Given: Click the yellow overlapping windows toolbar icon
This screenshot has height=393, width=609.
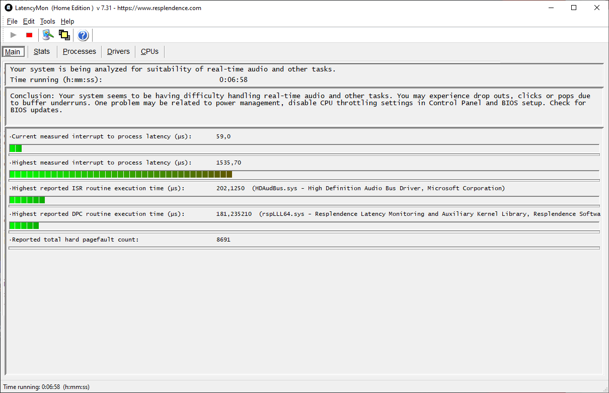Looking at the screenshot, I should click(64, 35).
